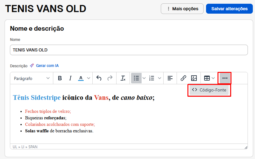Open the Parágrafo style dropdown
This screenshot has width=255, height=159.
click(32, 78)
